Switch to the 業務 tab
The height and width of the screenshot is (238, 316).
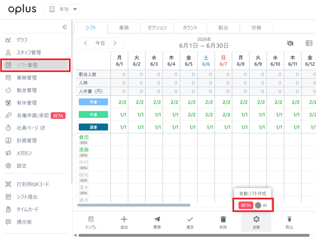pyautogui.click(x=124, y=28)
